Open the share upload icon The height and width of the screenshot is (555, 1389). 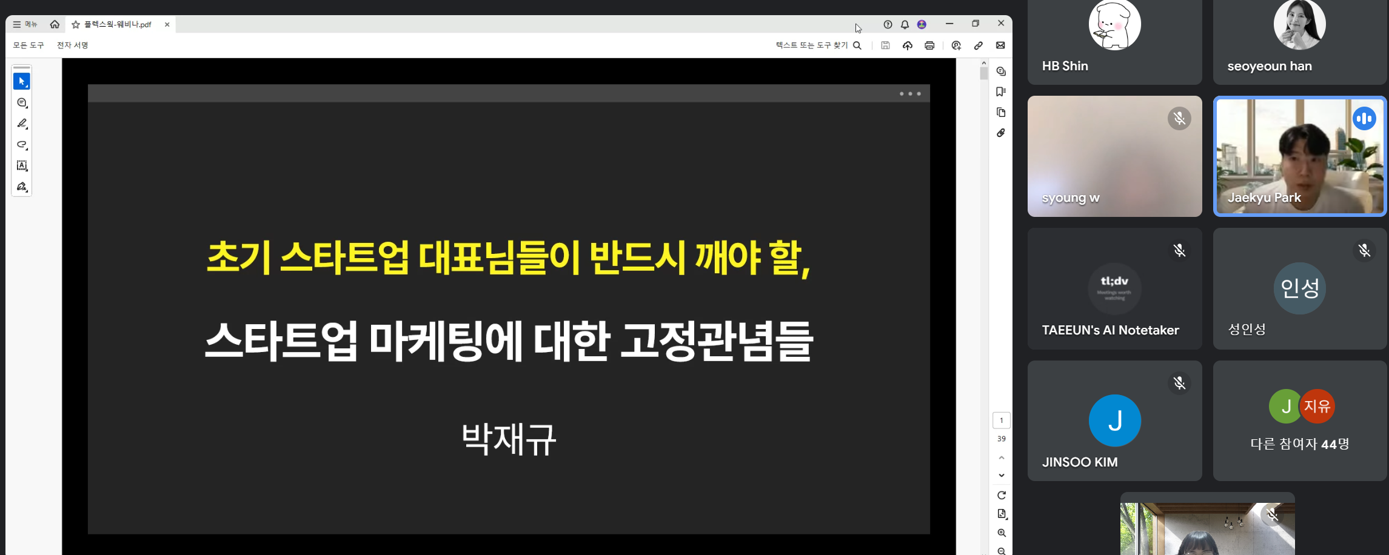[x=908, y=45]
